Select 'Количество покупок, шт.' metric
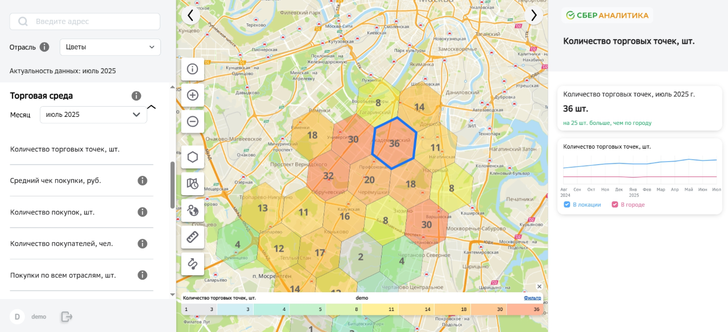The width and height of the screenshot is (728, 332). click(52, 212)
